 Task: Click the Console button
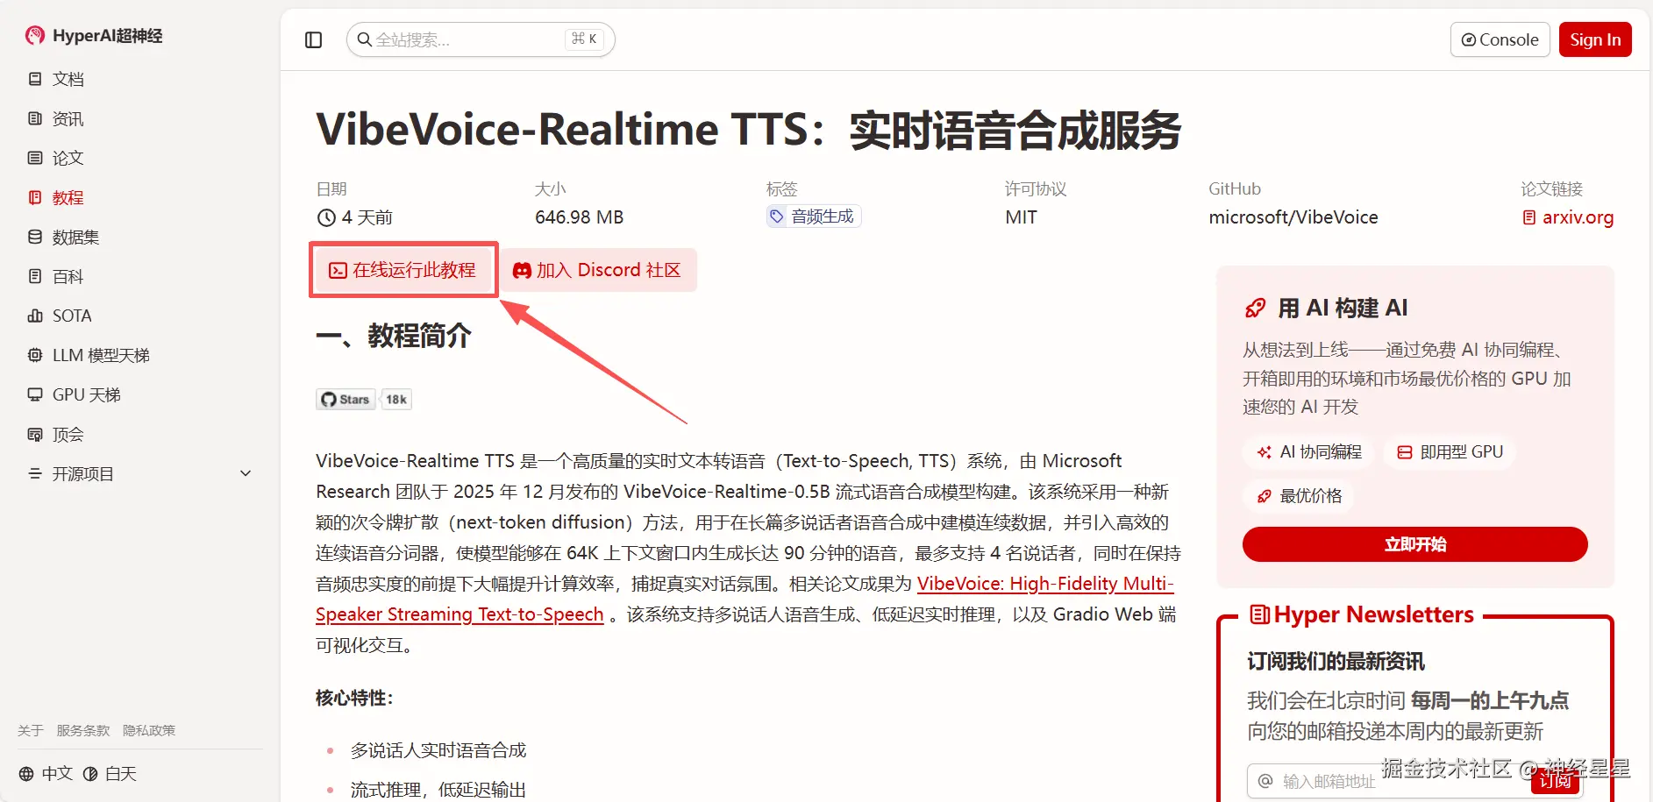1500,39
